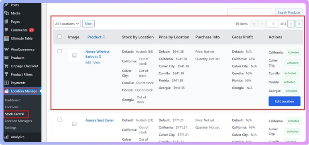Image resolution: width=309 pixels, height=145 pixels.
Task: Click Aurora Seat Cover placeholder image
Action: tap(74, 124)
